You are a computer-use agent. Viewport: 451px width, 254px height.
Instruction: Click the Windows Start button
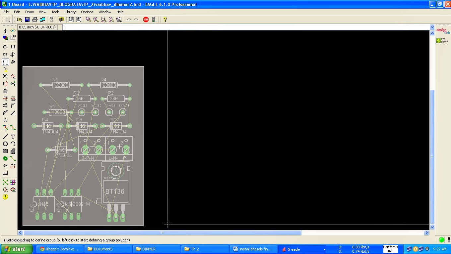click(16, 249)
